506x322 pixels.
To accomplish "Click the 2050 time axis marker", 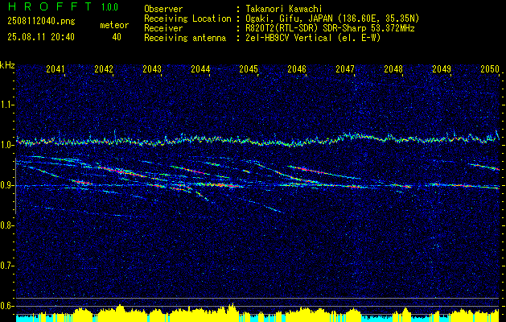I will pos(490,68).
